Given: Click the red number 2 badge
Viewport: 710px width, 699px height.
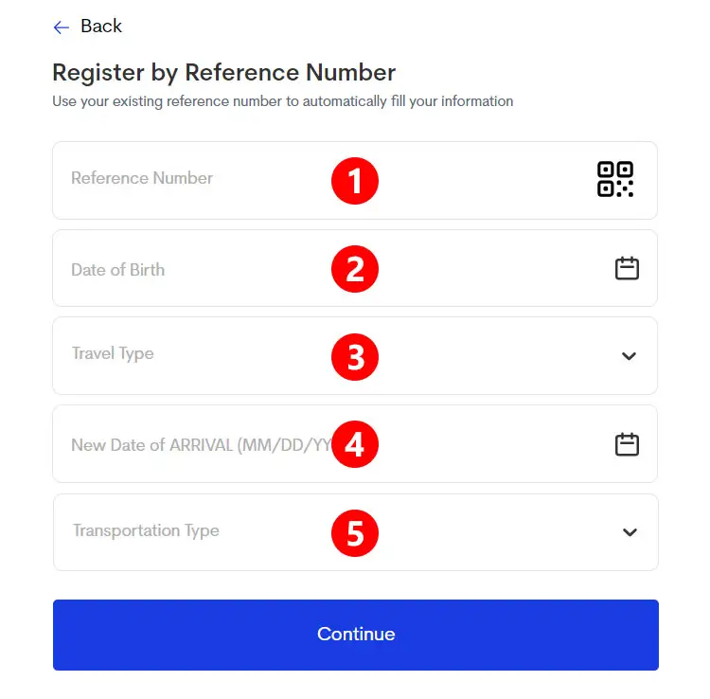Looking at the screenshot, I should point(355,269).
